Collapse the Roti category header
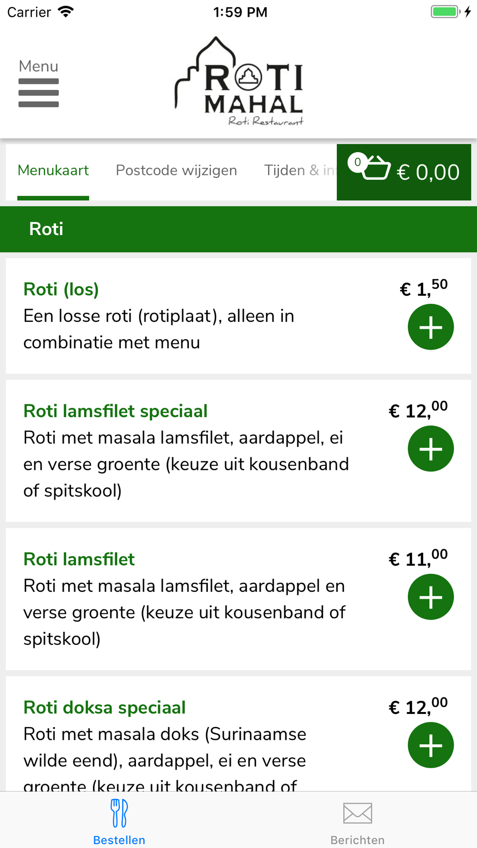 click(238, 229)
